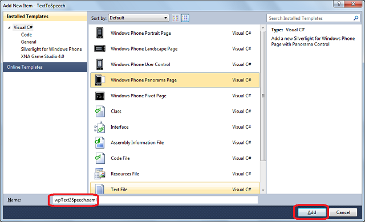
Task: Select the General category
Action: pyautogui.click(x=29, y=42)
